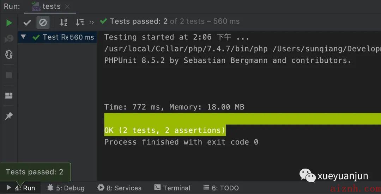Image resolution: width=381 pixels, height=194 pixels.
Task: Click rerun failed tests icon
Action: pyautogui.click(x=9, y=39)
